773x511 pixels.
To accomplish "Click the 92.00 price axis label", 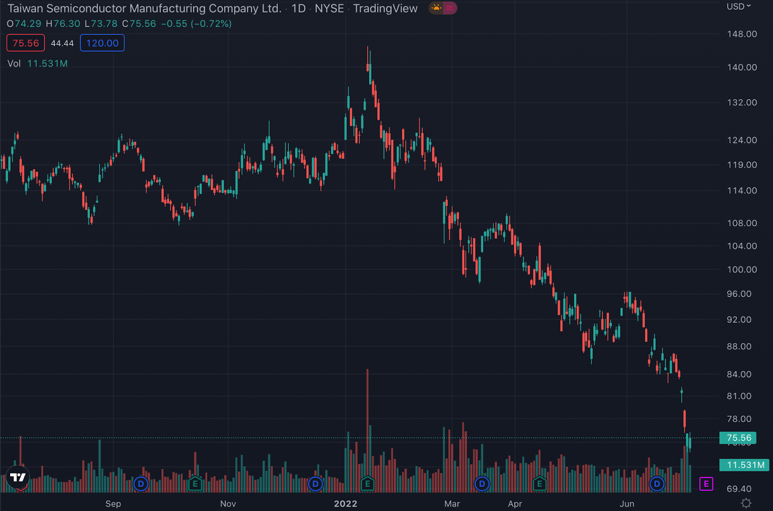I will click(739, 320).
